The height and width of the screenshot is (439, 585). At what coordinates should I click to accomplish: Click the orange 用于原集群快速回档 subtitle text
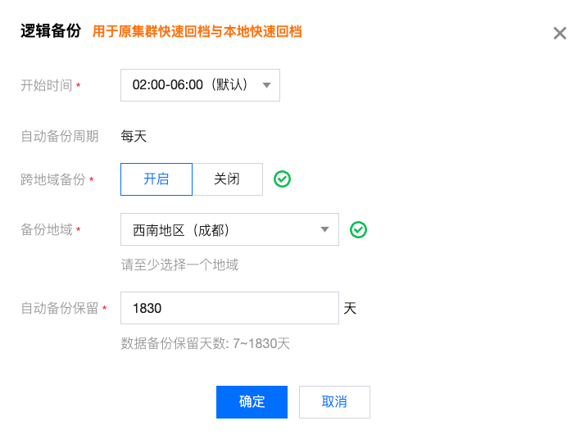click(197, 32)
